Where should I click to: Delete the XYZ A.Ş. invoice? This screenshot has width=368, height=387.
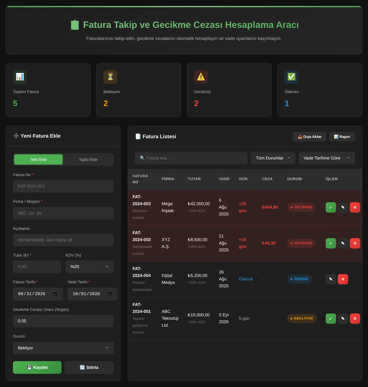355,243
